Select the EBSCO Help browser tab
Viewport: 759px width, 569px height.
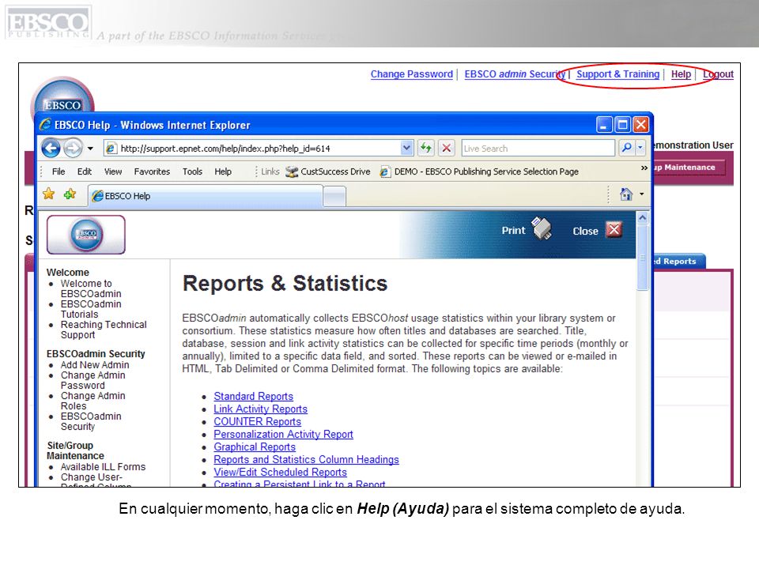(x=206, y=196)
